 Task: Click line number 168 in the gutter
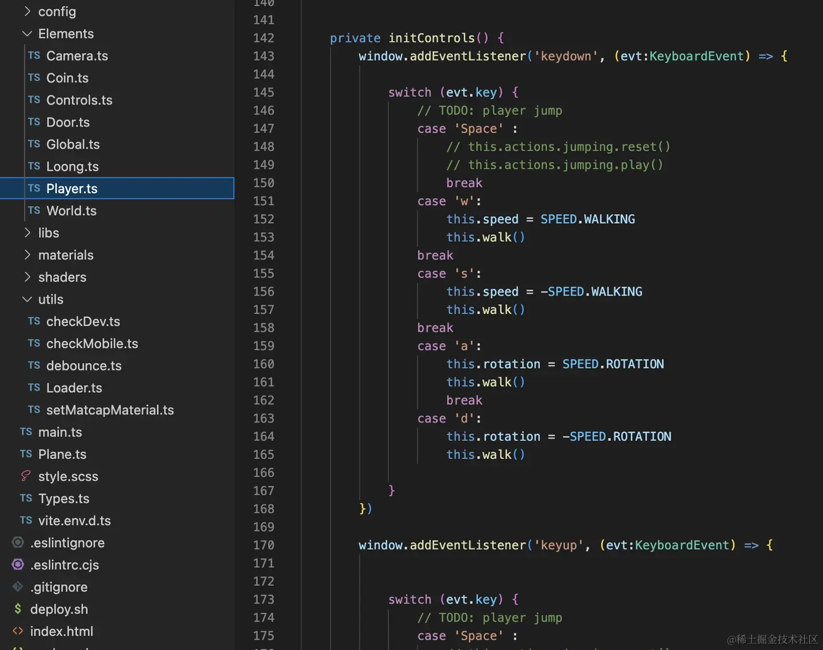coord(263,509)
